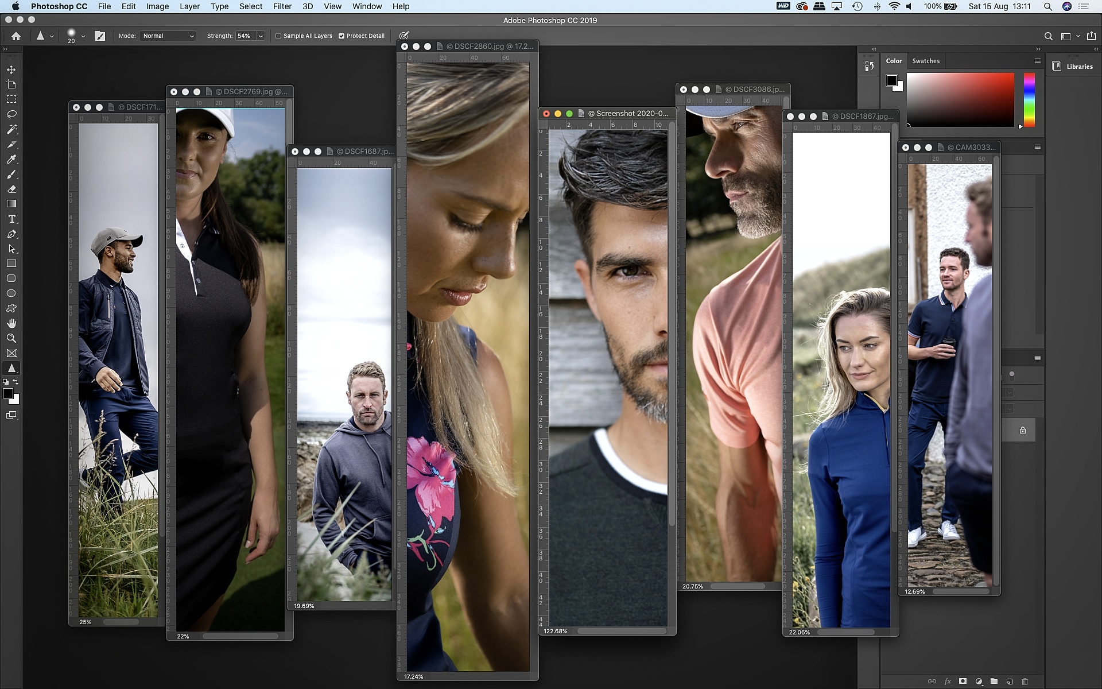
Task: Pick a hue on the rainbow slider
Action: [x=1029, y=99]
